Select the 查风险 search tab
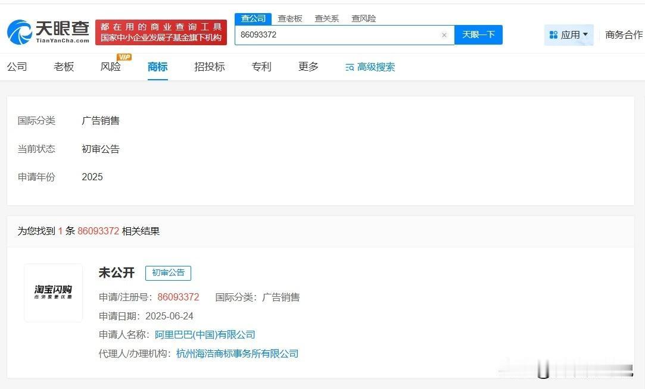Viewport: 645px width, 389px height. tap(364, 18)
